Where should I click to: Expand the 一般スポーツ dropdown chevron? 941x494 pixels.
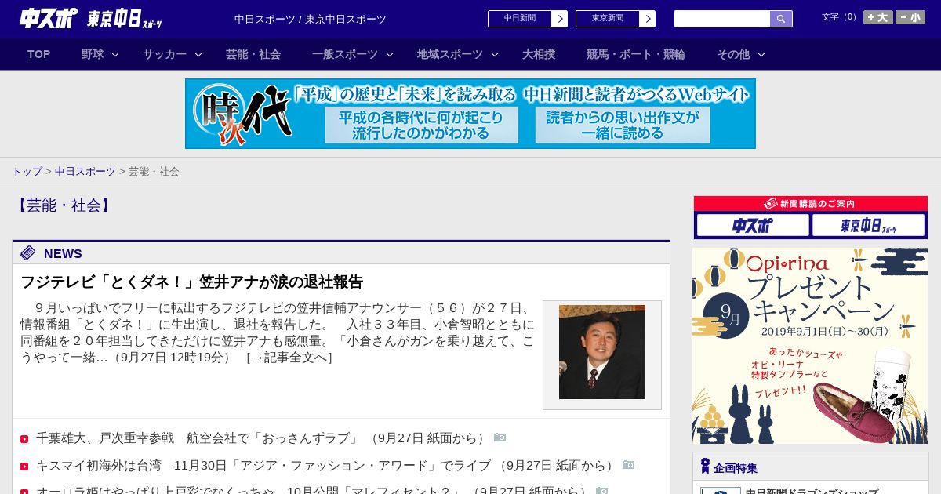click(x=390, y=54)
